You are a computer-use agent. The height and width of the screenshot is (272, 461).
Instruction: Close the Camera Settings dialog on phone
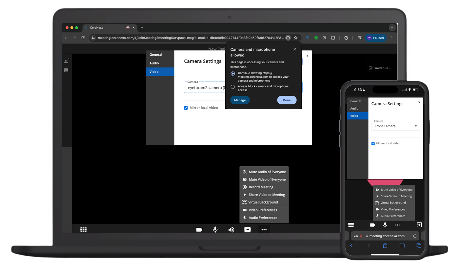pyautogui.click(x=419, y=102)
